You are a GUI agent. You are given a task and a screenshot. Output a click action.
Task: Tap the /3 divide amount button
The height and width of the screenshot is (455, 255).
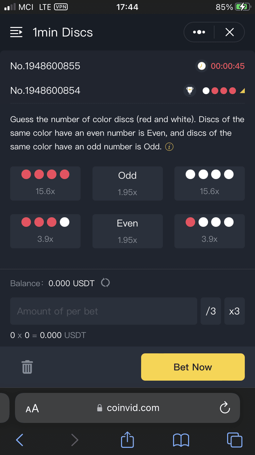(x=211, y=311)
